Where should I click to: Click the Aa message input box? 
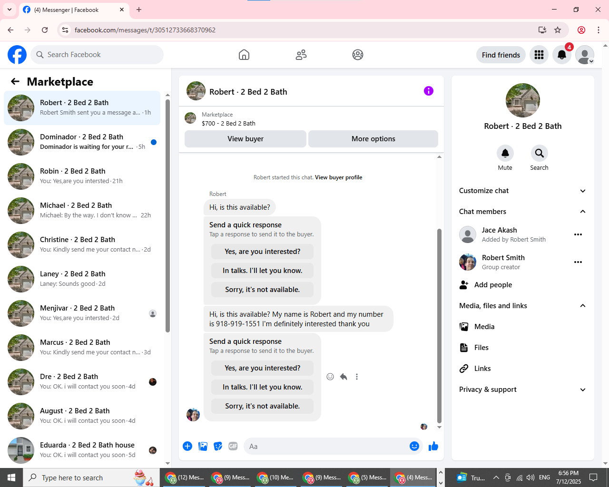tap(325, 446)
